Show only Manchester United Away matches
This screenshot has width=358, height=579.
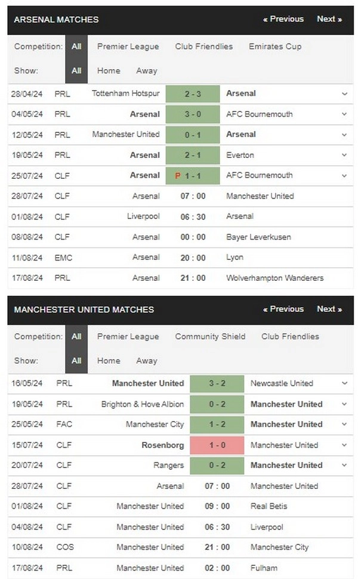coord(147,361)
